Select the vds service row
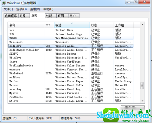Image resolution: width=152 pixels, height=123 pixels. click(x=71, y=30)
